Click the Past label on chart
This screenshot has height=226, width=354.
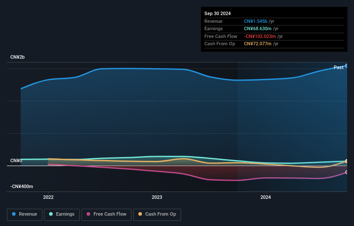pos(338,68)
